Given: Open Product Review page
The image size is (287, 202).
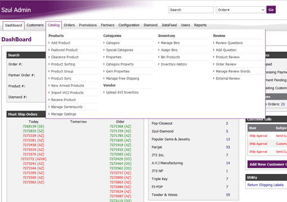Looking at the screenshot, I should (x=227, y=57).
